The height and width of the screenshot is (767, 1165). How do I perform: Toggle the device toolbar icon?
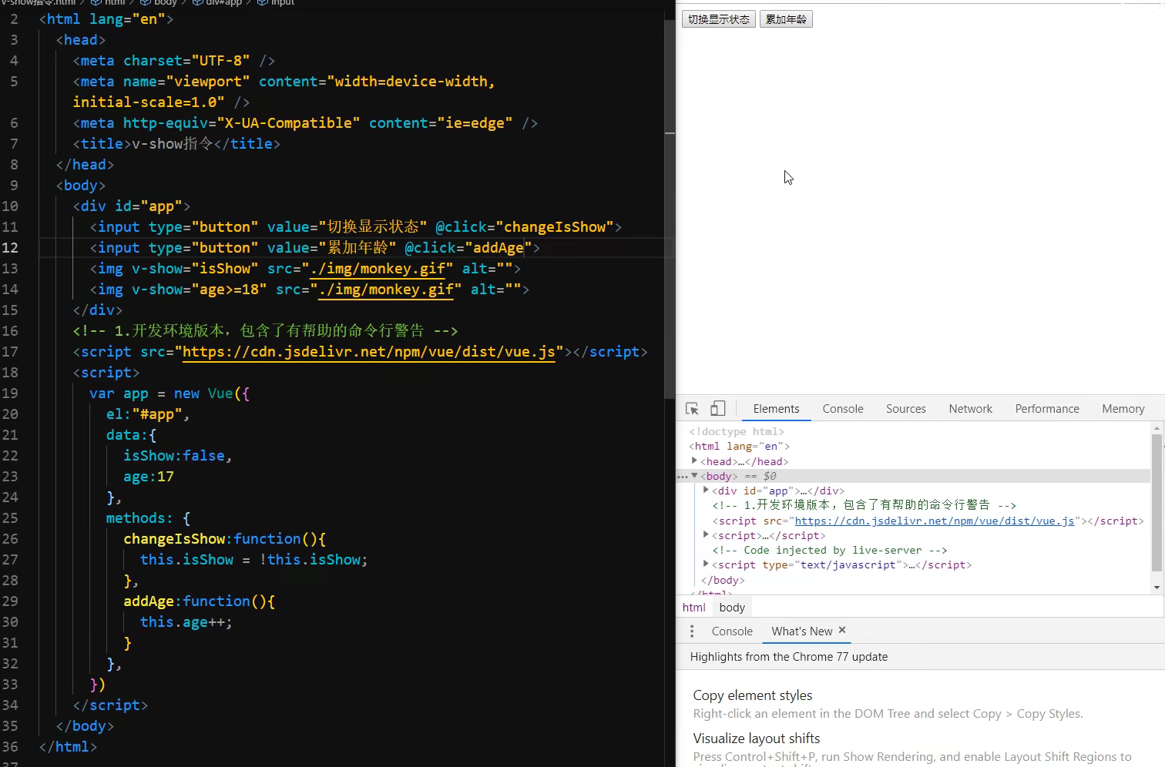point(717,409)
